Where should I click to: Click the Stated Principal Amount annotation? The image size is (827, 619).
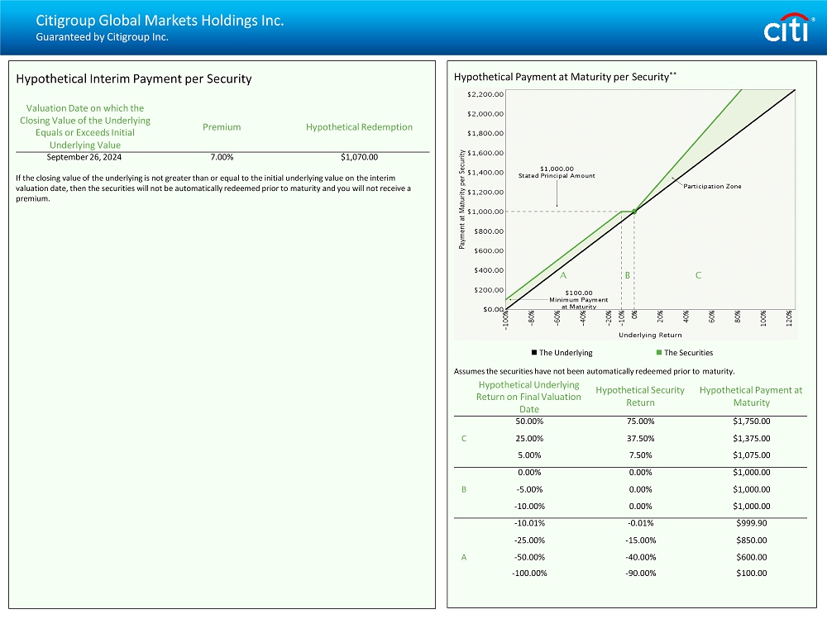[x=556, y=173]
